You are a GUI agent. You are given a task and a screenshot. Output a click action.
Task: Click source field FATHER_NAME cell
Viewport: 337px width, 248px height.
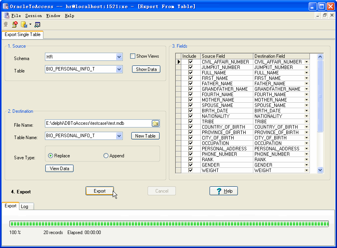point(227,84)
